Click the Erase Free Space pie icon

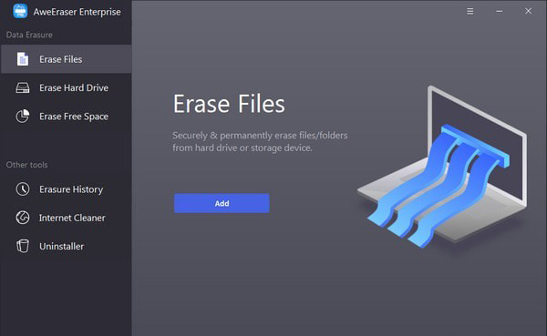23,116
